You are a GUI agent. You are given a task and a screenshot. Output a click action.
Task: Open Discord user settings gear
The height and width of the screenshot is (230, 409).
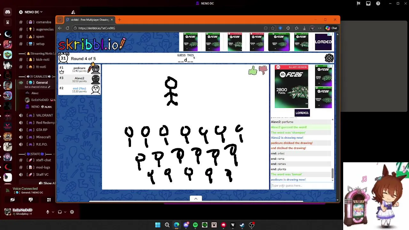(x=72, y=212)
